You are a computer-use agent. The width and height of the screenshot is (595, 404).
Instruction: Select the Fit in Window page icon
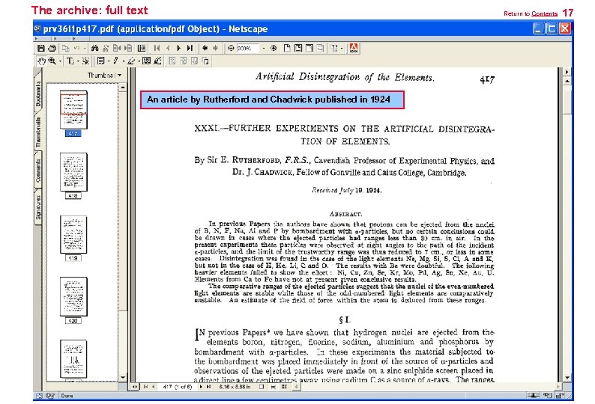point(298,48)
